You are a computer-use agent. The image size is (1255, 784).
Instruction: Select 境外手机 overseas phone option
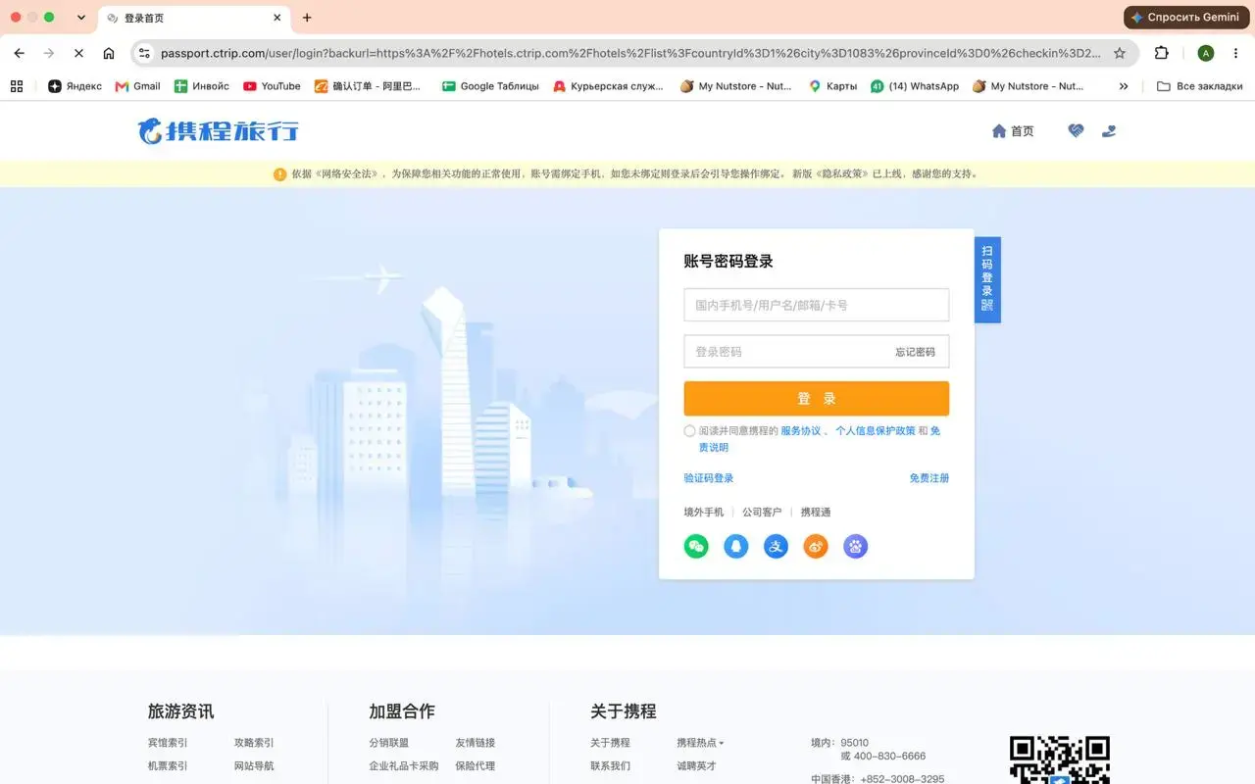(703, 512)
